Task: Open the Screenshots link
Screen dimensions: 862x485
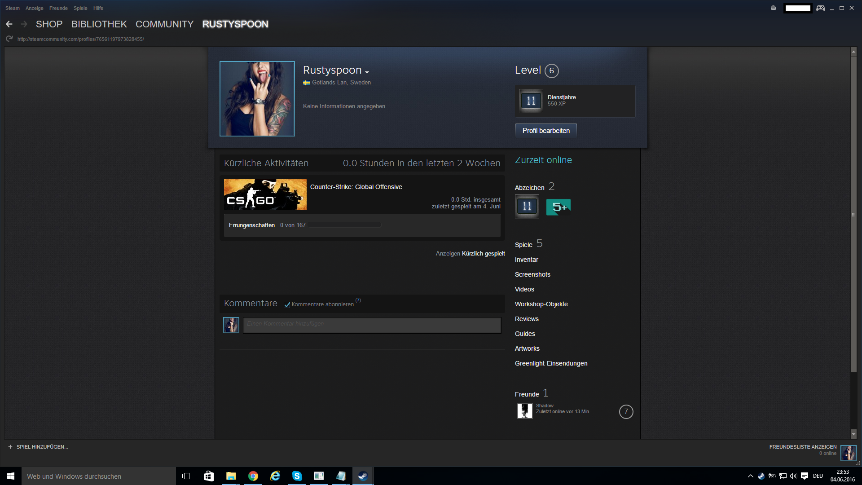Action: pos(532,274)
